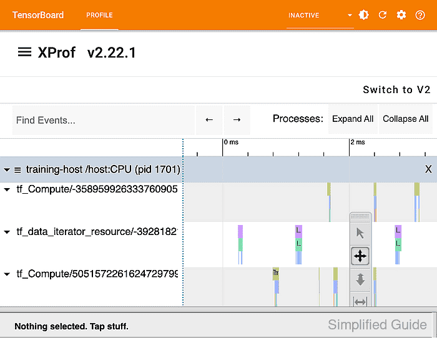Select the training-host /host:CPU (pid 1701) label
437x340 pixels.
click(103, 169)
